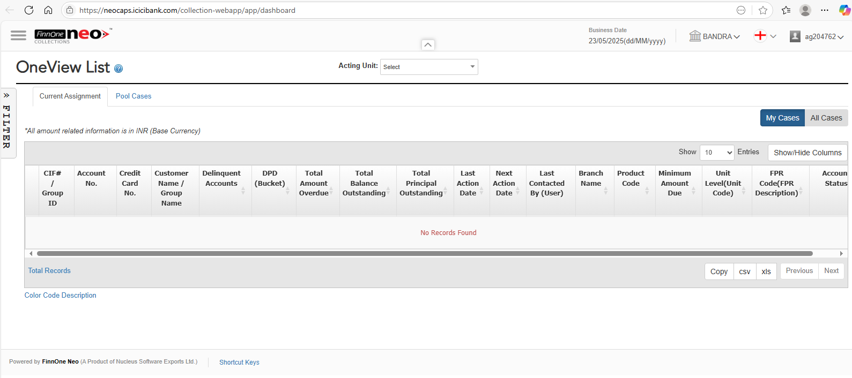Click the table's horizontal scrollbar
This screenshot has width=852, height=378.
click(425, 254)
